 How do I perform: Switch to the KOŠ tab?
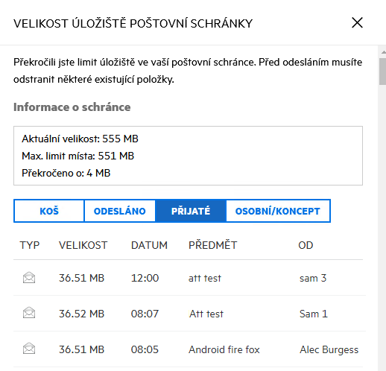pyautogui.click(x=49, y=211)
